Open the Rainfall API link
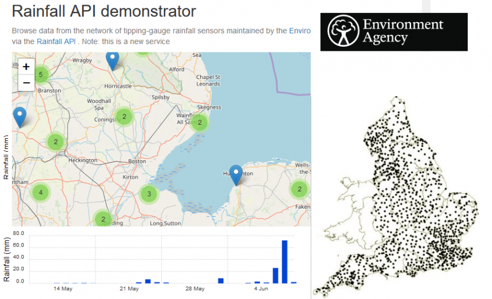492x299 pixels. click(56, 41)
